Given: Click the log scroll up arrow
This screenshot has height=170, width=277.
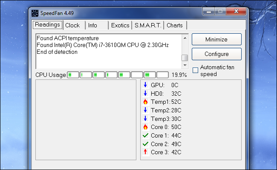Looking at the screenshot, I should pyautogui.click(x=185, y=38).
